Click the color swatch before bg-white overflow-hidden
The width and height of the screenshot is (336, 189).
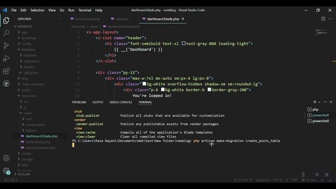point(144,84)
